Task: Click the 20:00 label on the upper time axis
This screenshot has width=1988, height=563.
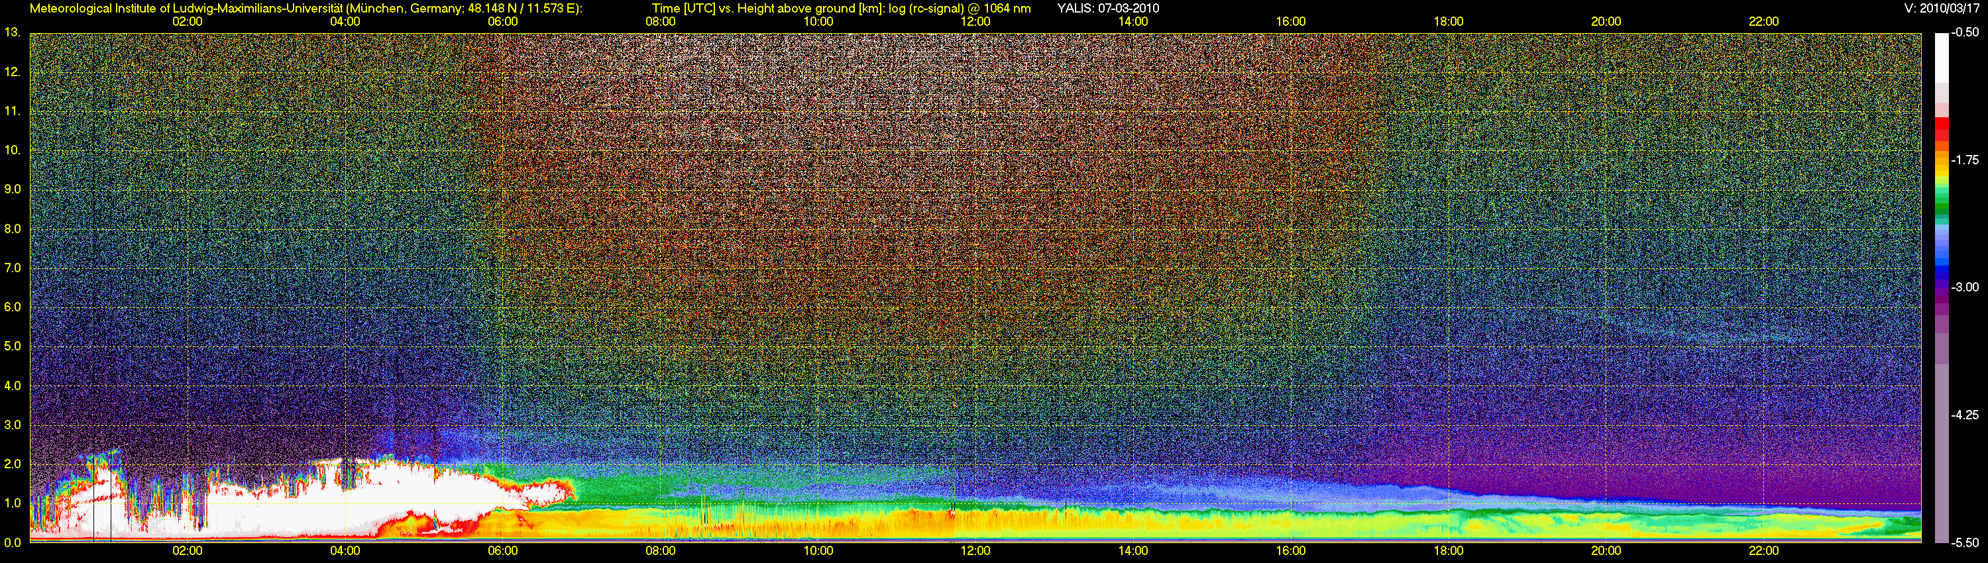Action: coord(1606,22)
